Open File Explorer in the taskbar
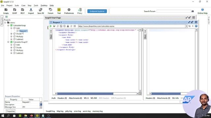211x118 pixels. [26, 116]
